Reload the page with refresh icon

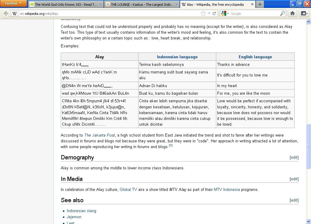coord(214,13)
